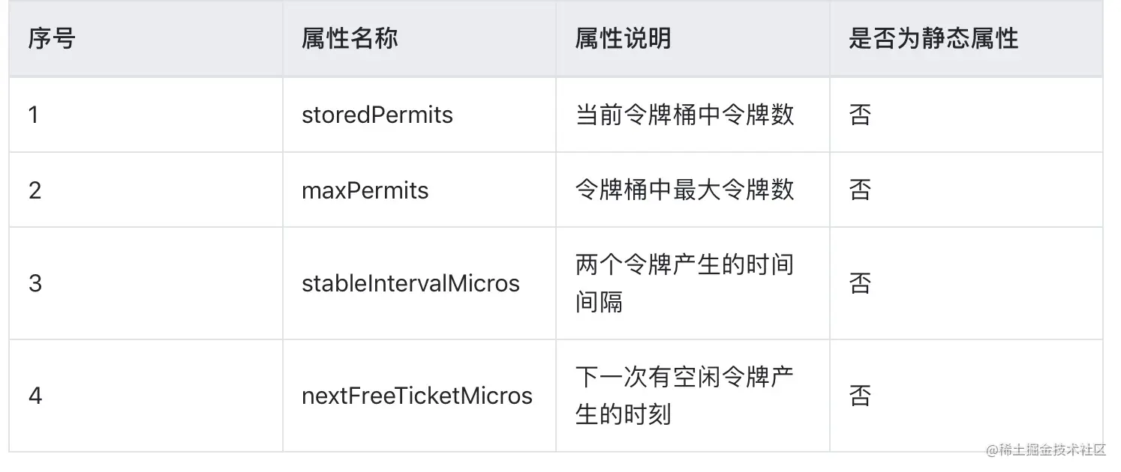Click row number 3 cell
The height and width of the screenshot is (472, 1121).
[35, 283]
